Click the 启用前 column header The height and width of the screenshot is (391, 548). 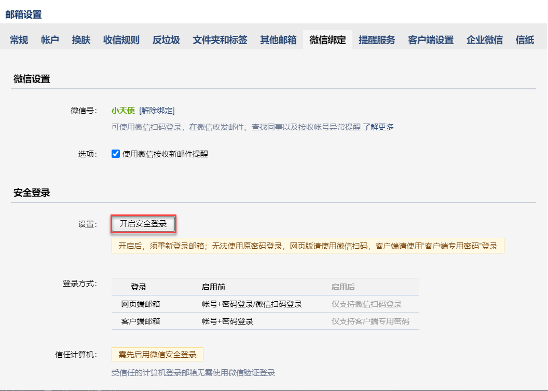click(x=213, y=287)
